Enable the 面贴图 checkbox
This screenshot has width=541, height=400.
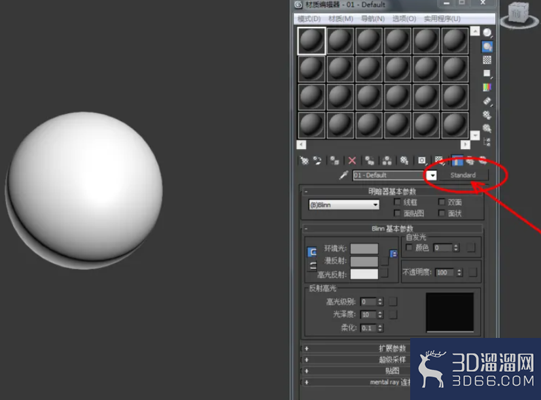(398, 213)
